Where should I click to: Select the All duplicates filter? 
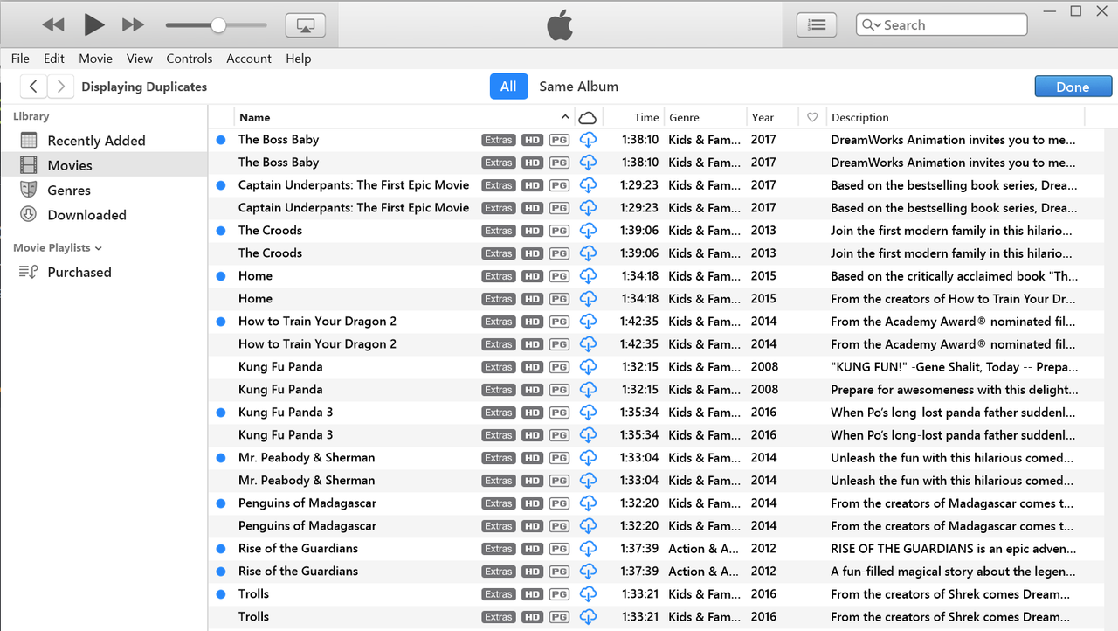coord(508,87)
